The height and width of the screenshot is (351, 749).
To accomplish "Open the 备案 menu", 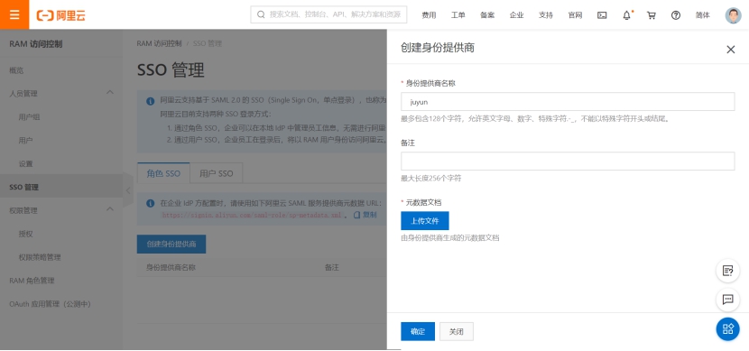I will [487, 14].
